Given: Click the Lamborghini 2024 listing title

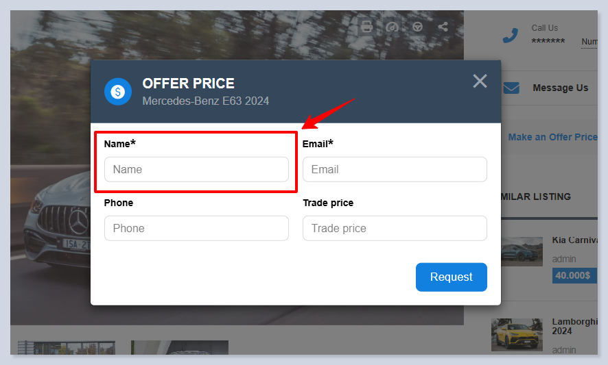Looking at the screenshot, I should 574,326.
